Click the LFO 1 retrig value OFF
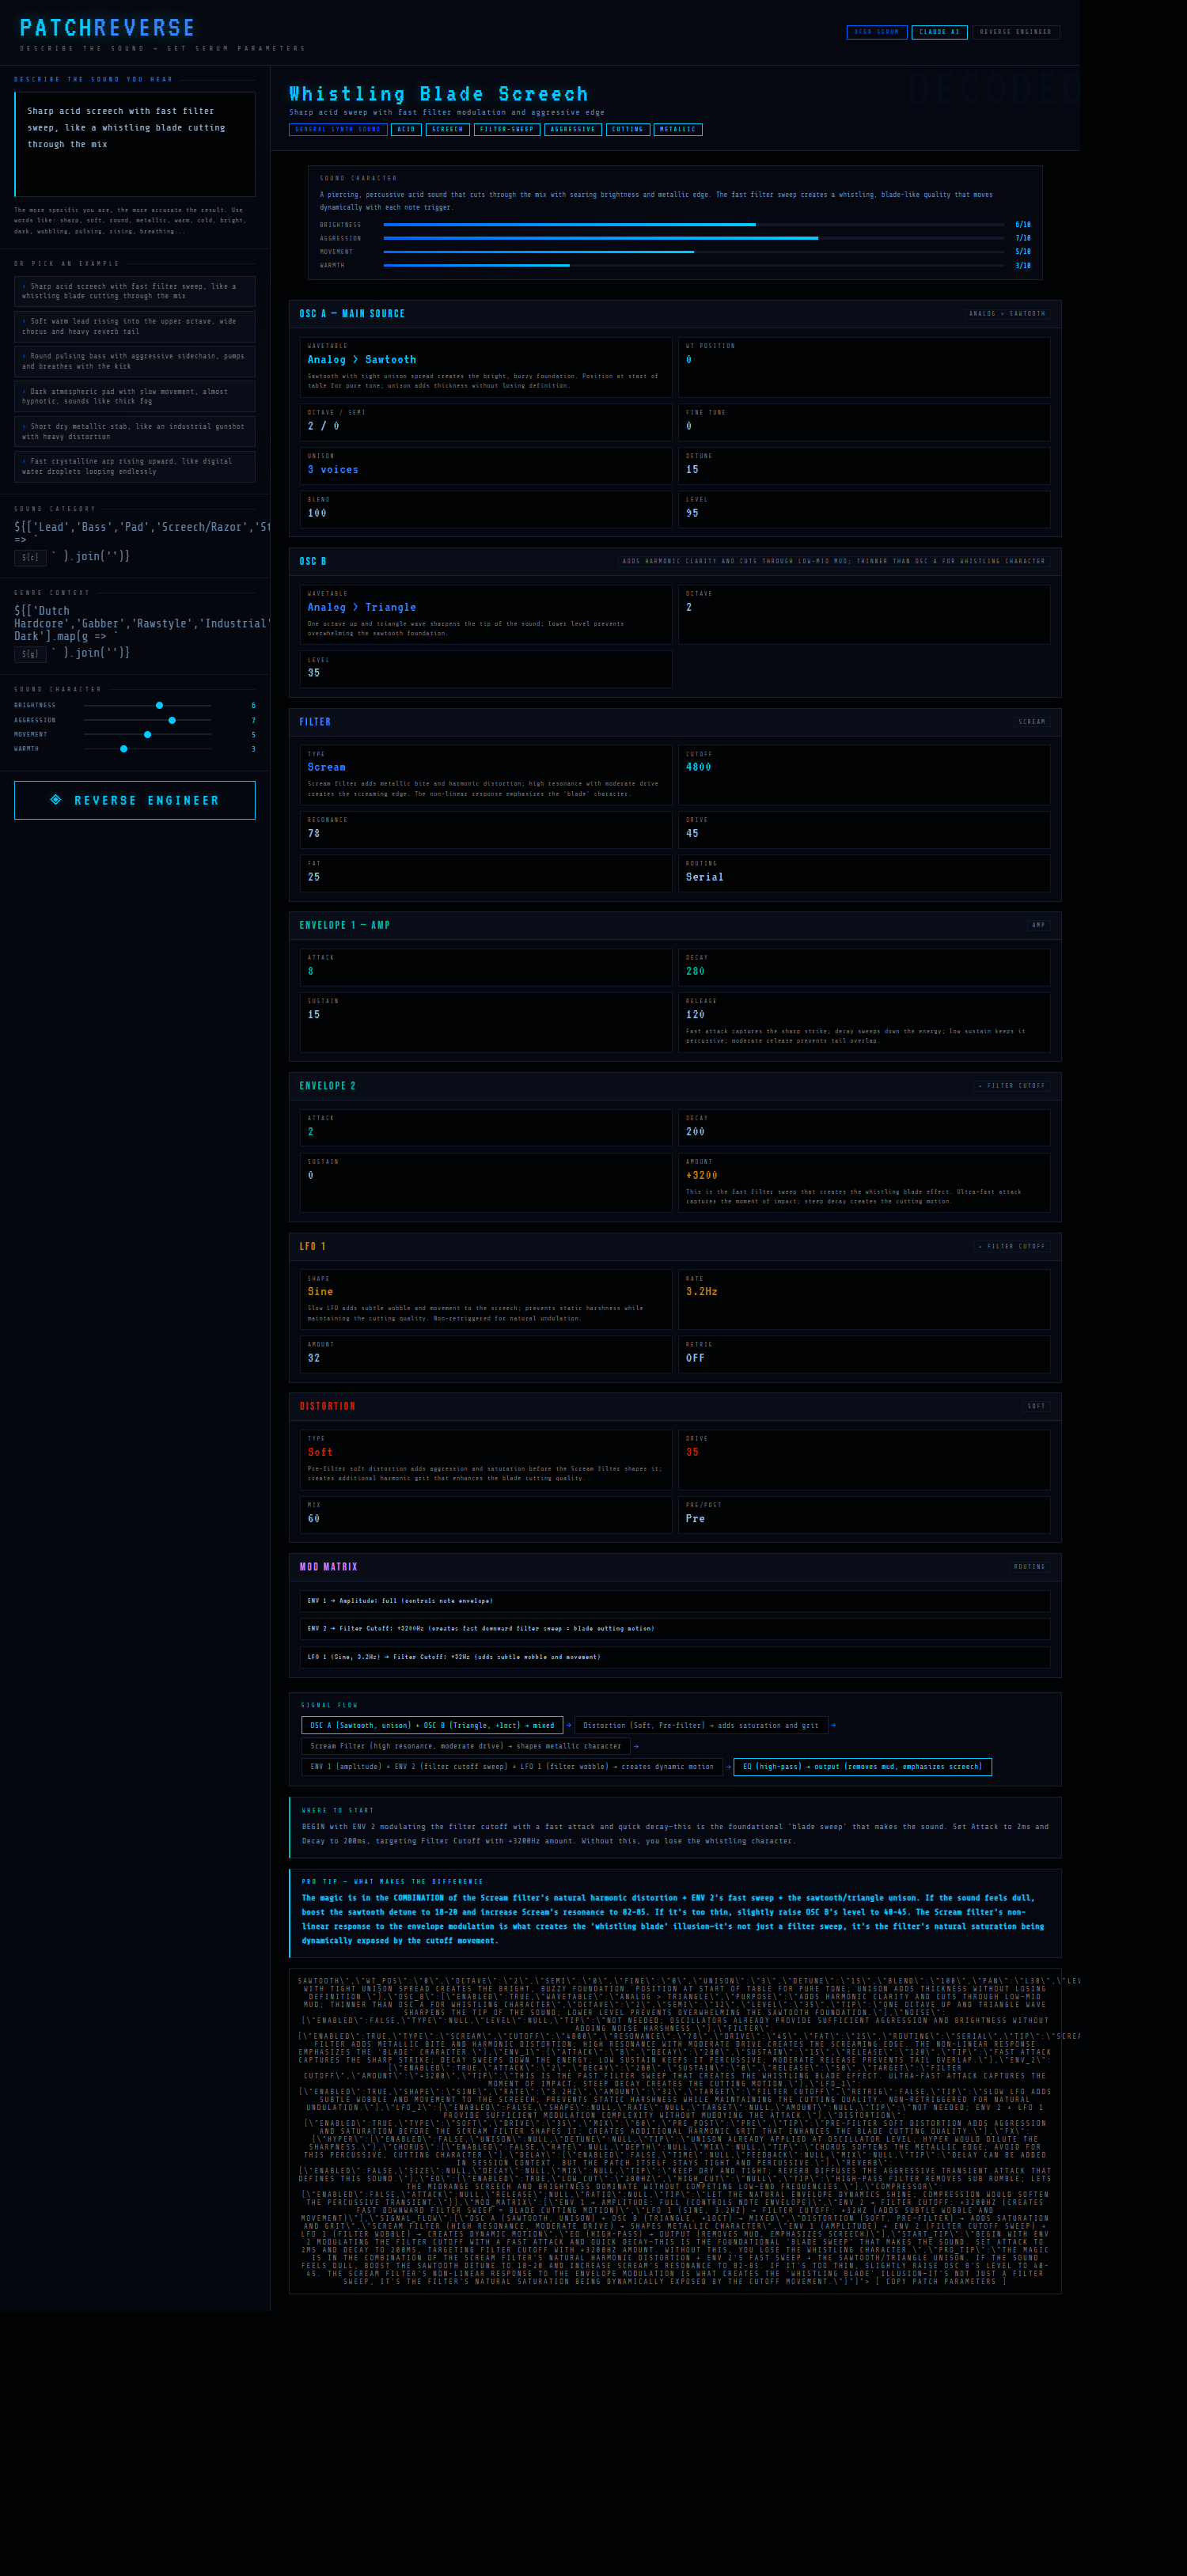Screen dimensions: 1187x2576 (x=695, y=1358)
